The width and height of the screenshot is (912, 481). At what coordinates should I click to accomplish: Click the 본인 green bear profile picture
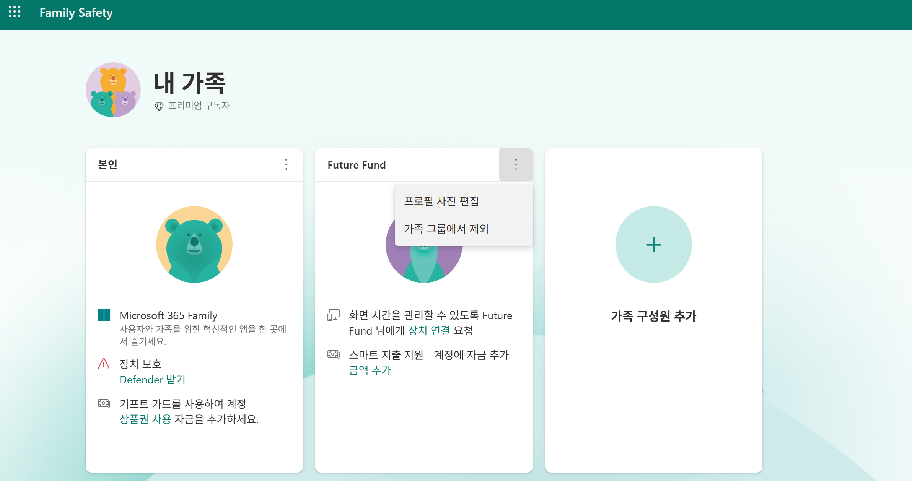pos(194,244)
